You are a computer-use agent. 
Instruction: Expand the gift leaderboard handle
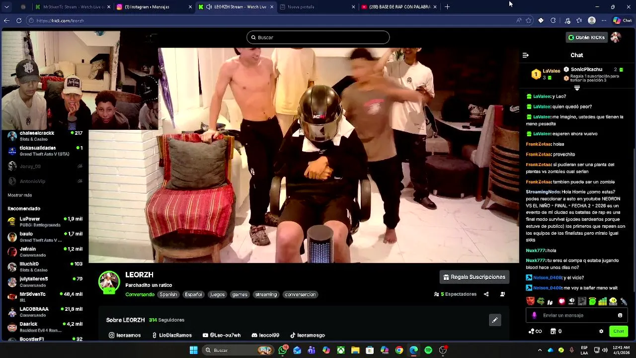click(x=577, y=88)
